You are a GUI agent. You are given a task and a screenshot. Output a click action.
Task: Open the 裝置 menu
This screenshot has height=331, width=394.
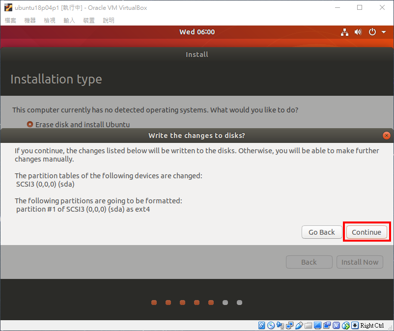tap(89, 20)
